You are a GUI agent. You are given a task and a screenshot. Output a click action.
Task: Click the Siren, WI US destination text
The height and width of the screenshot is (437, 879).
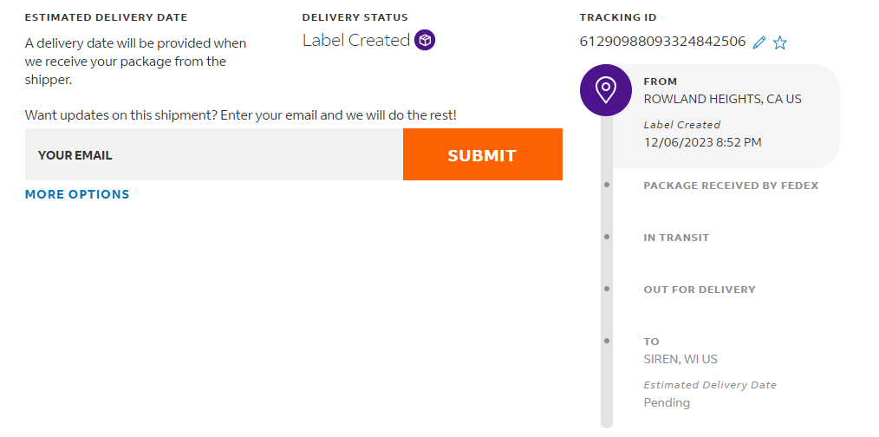(680, 359)
